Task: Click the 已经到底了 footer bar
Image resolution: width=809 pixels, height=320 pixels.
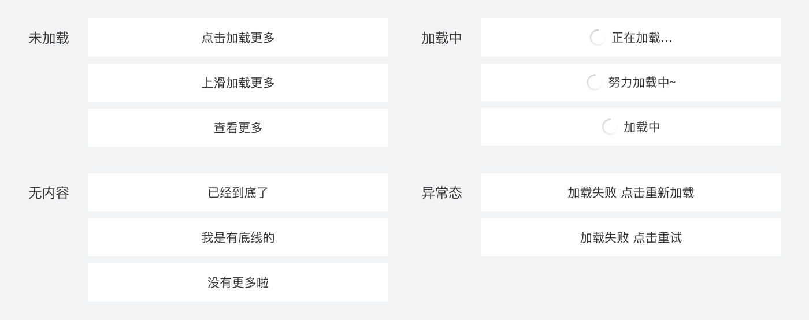Action: (237, 192)
